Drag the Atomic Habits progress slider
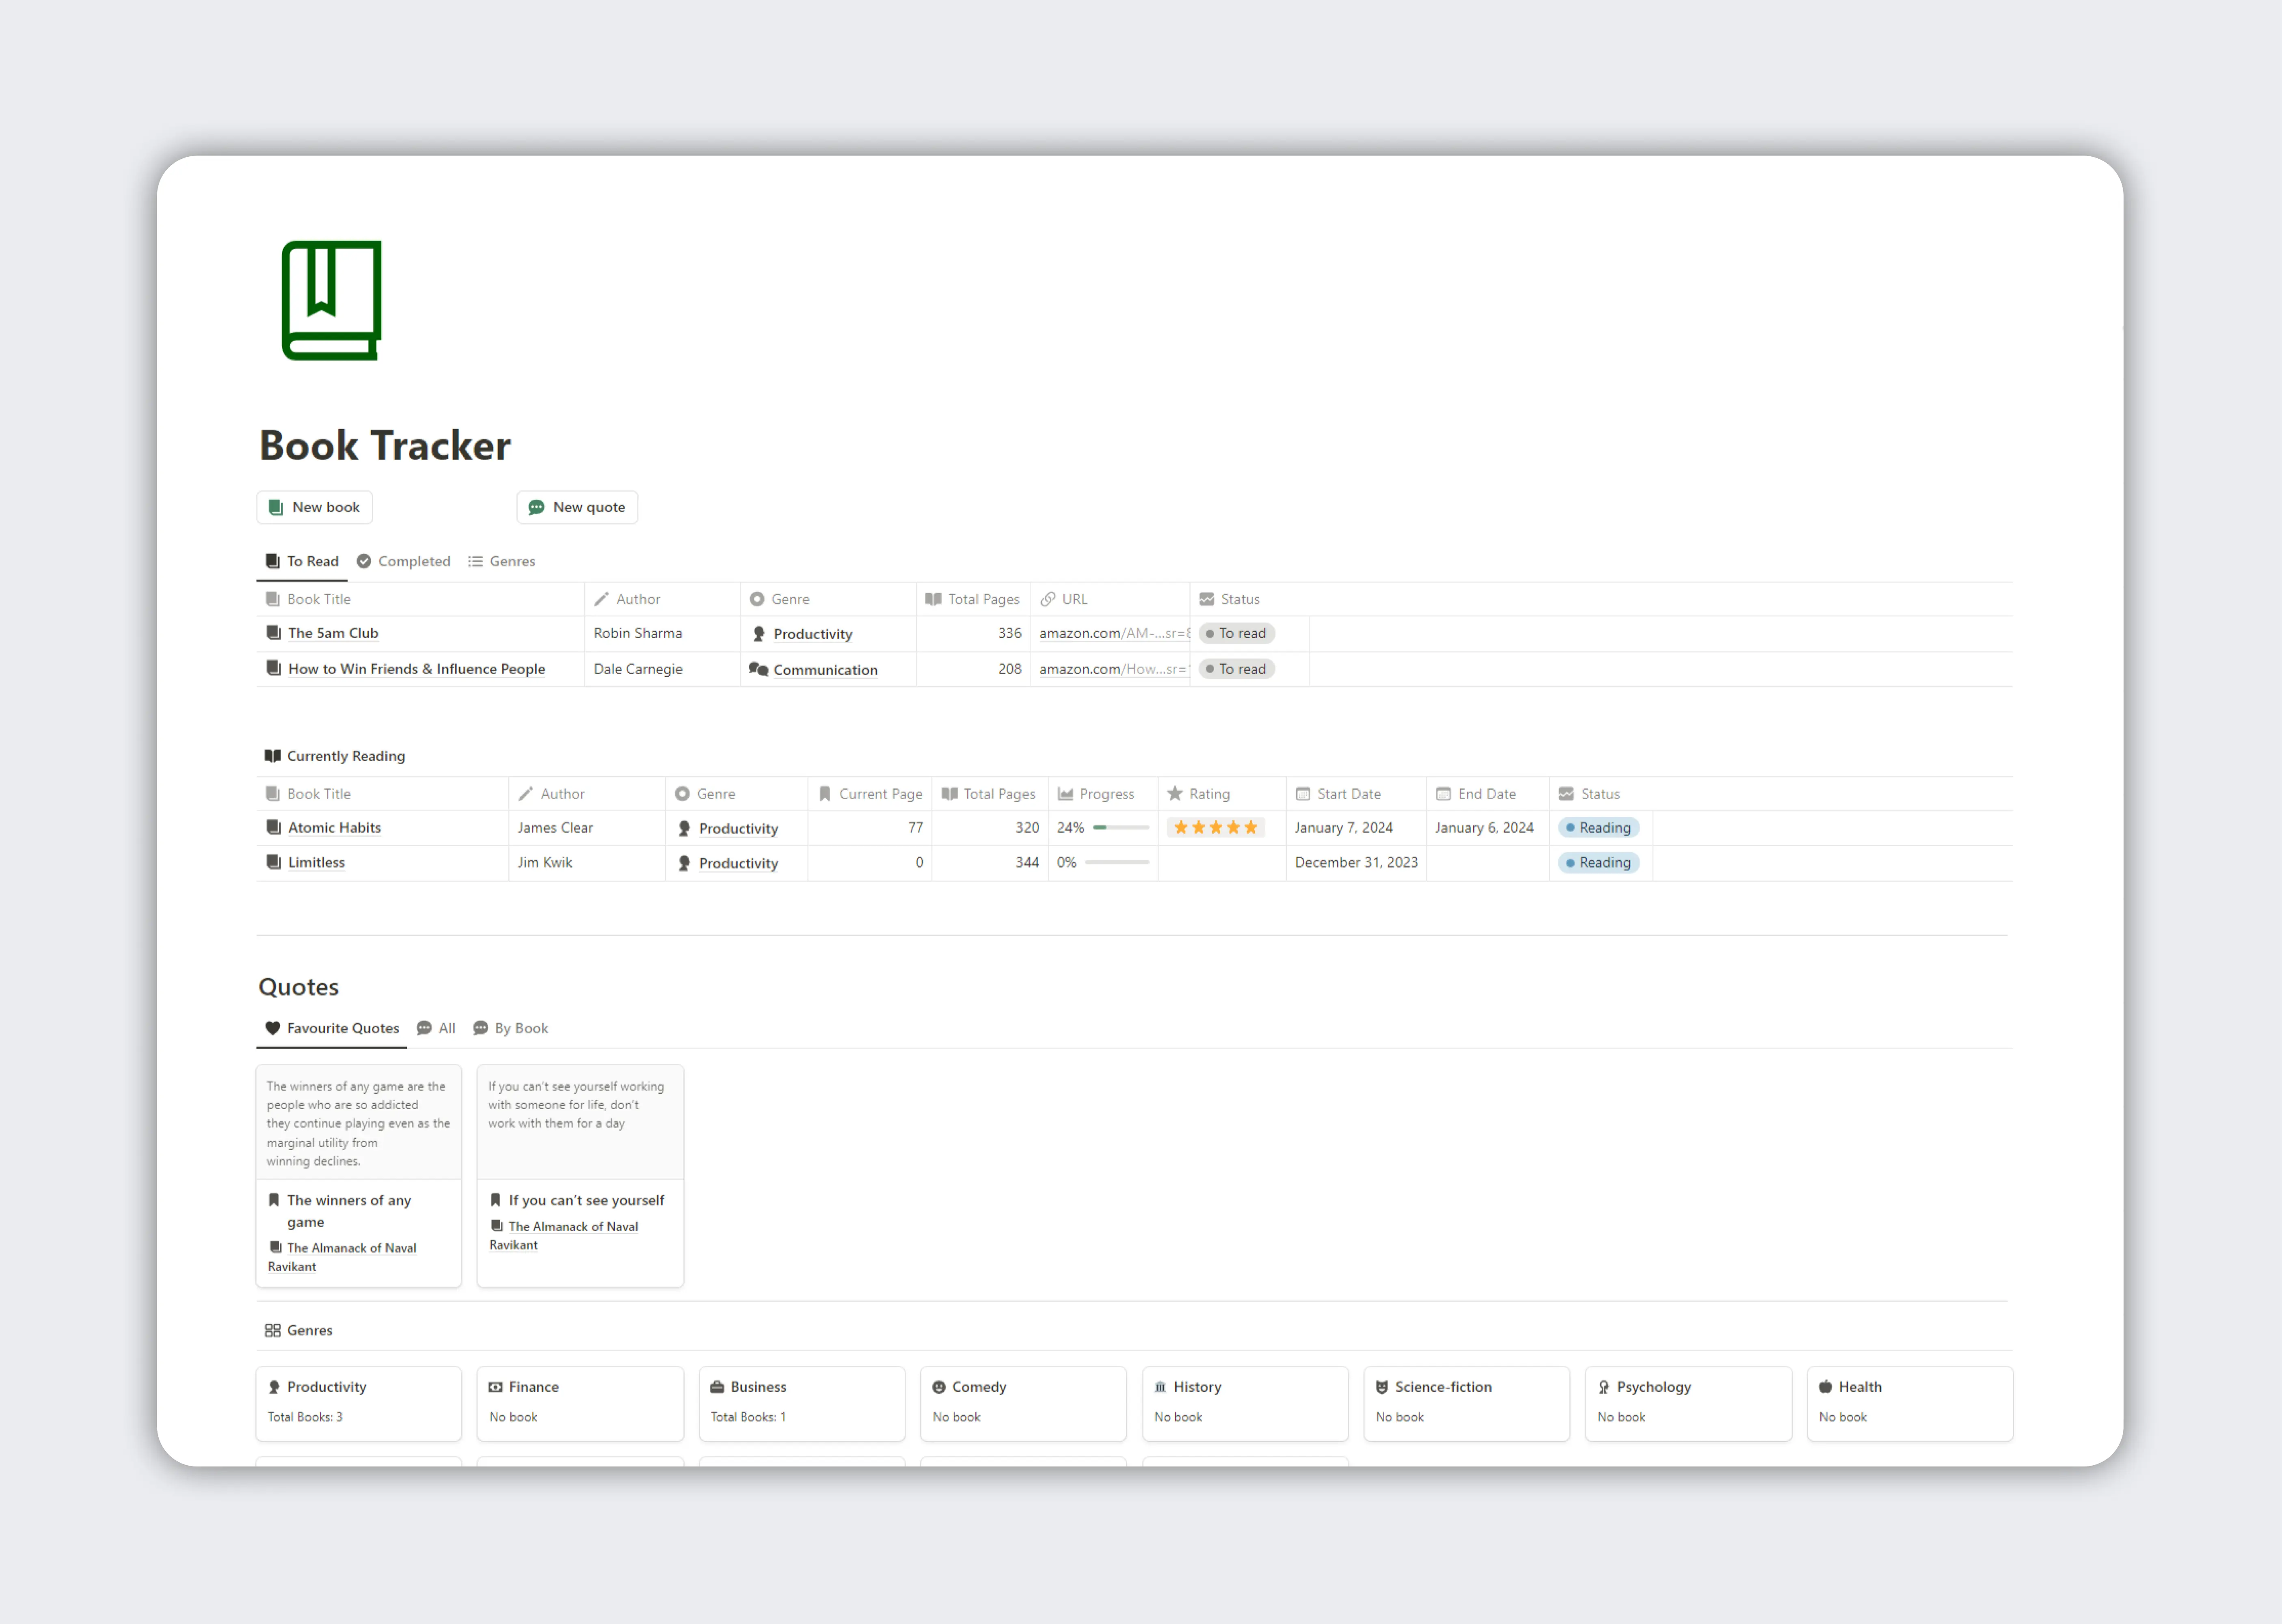The width and height of the screenshot is (2282, 1624). point(1118,828)
